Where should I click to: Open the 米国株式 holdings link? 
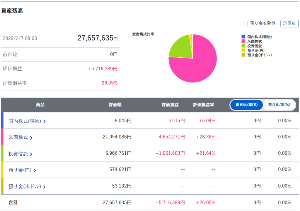pos(18,137)
